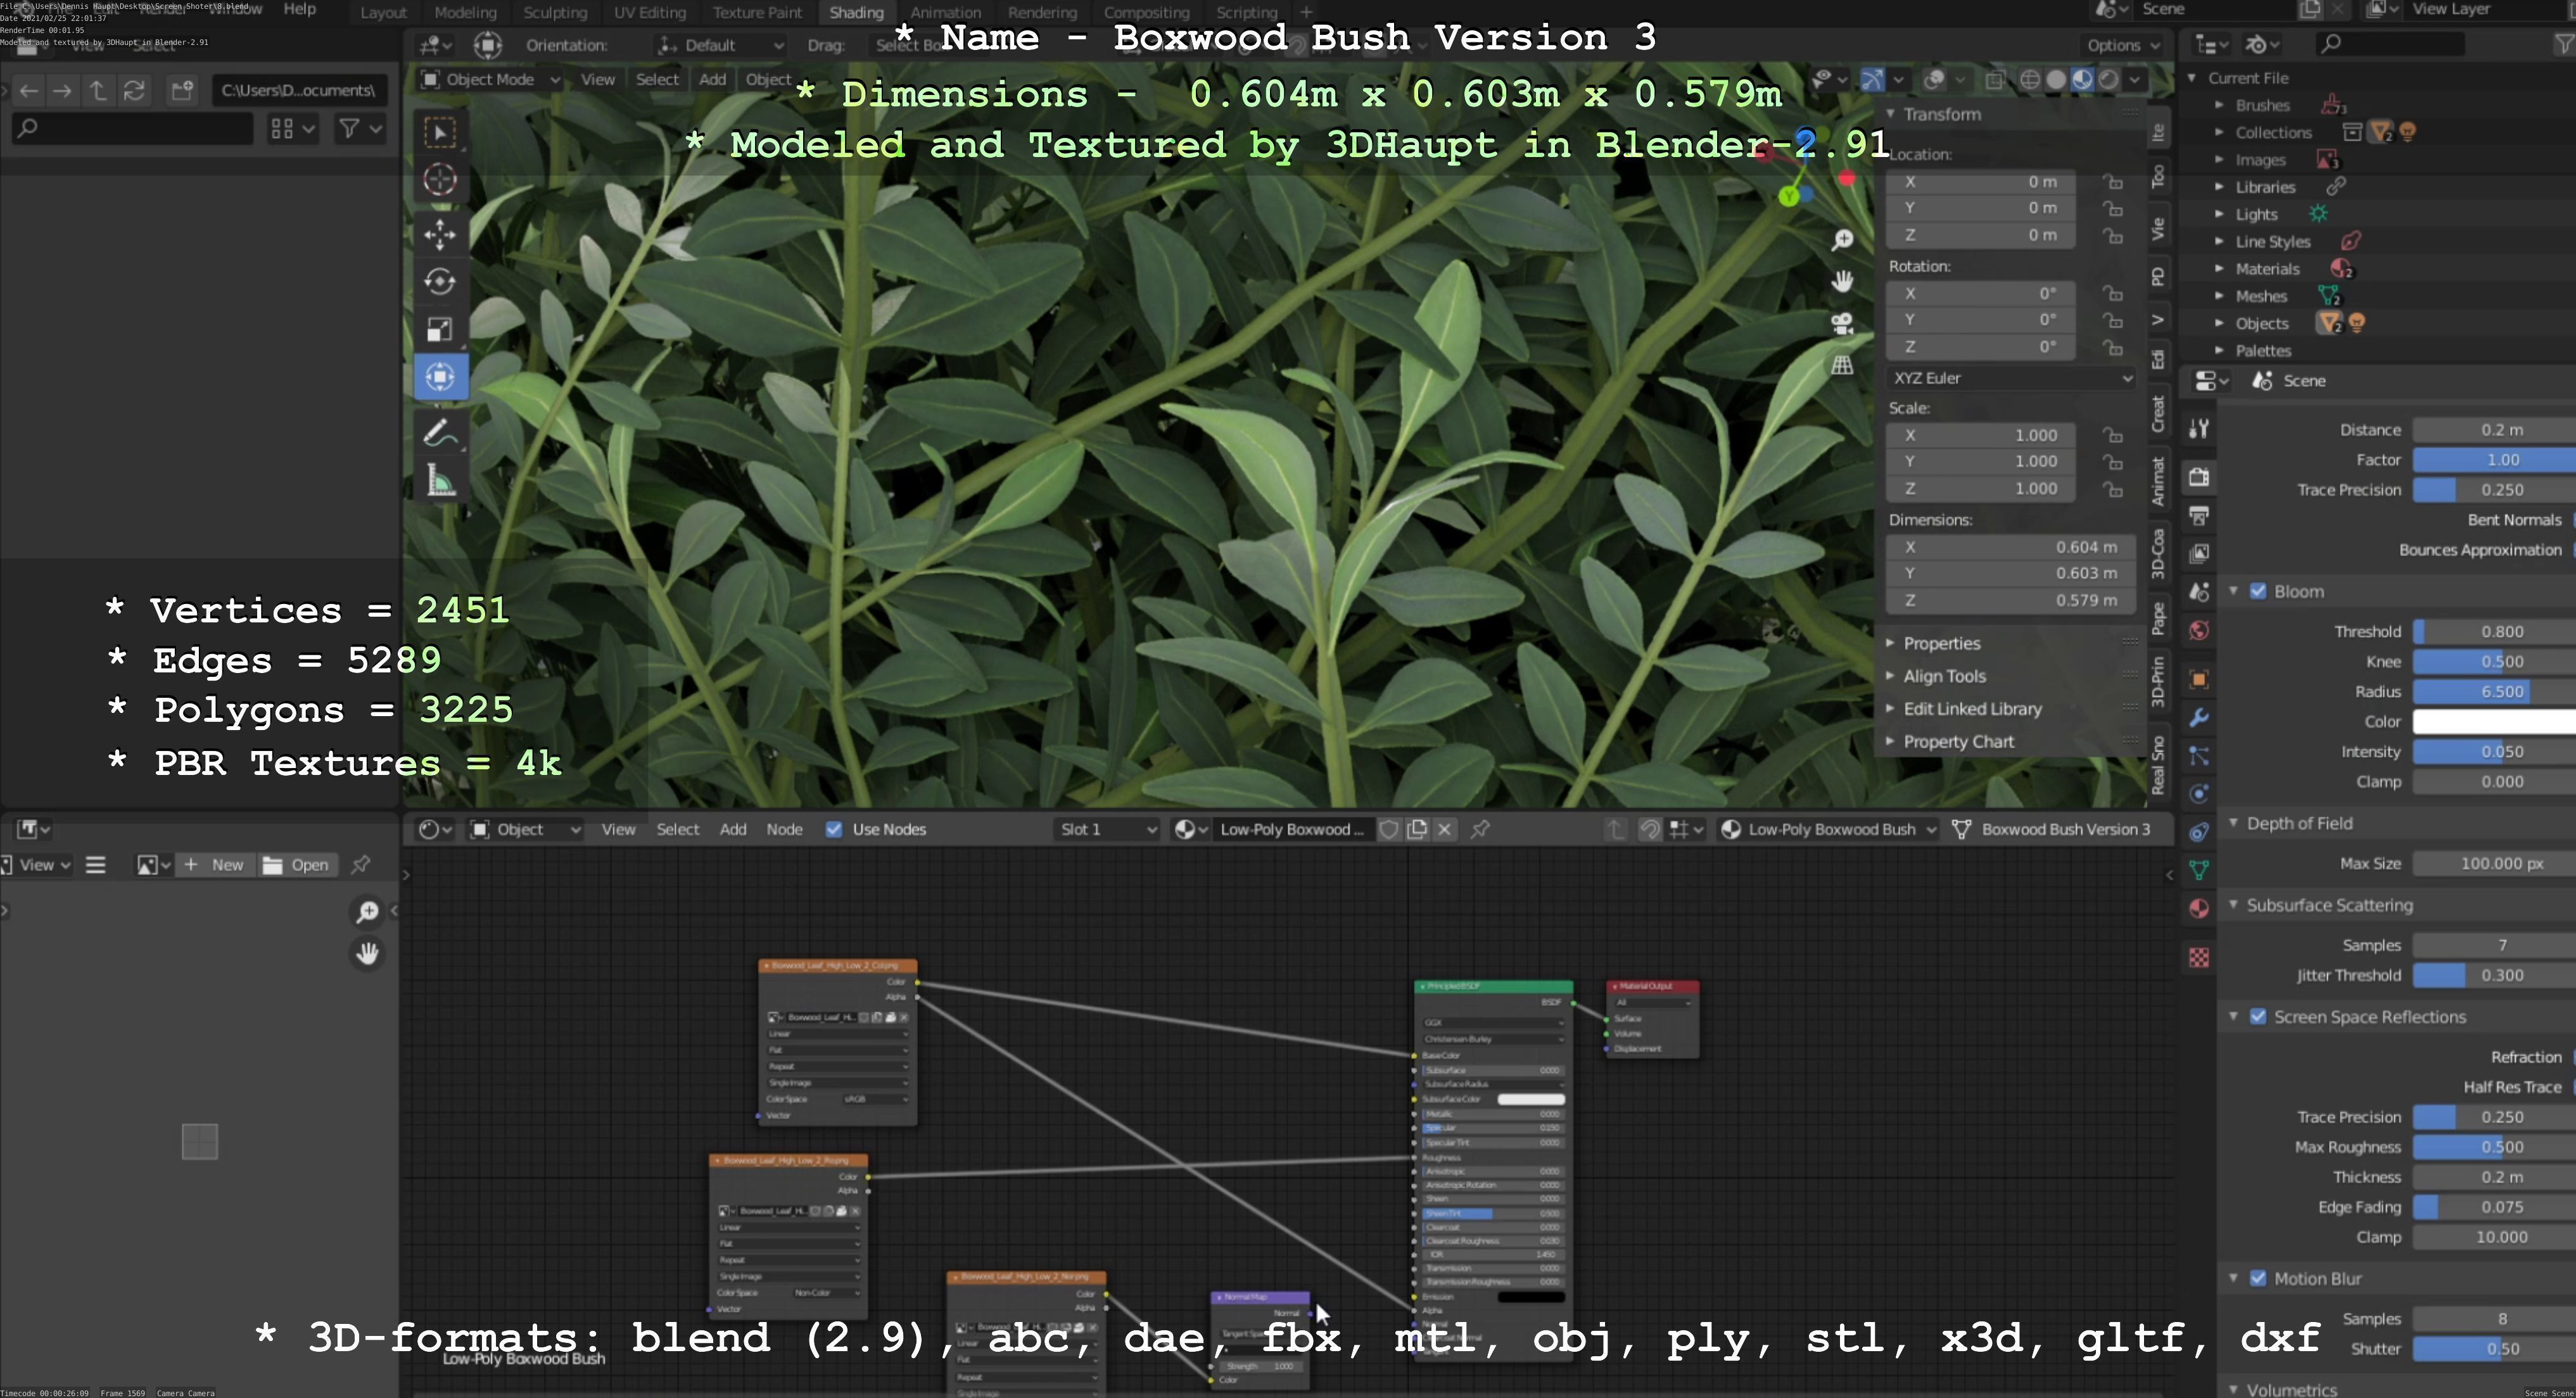Image resolution: width=2576 pixels, height=1398 pixels.
Task: Open the Render properties tab icon
Action: coord(2199,477)
